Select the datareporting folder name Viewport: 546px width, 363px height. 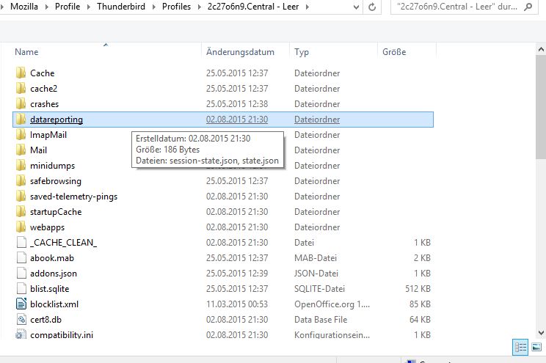tap(57, 120)
